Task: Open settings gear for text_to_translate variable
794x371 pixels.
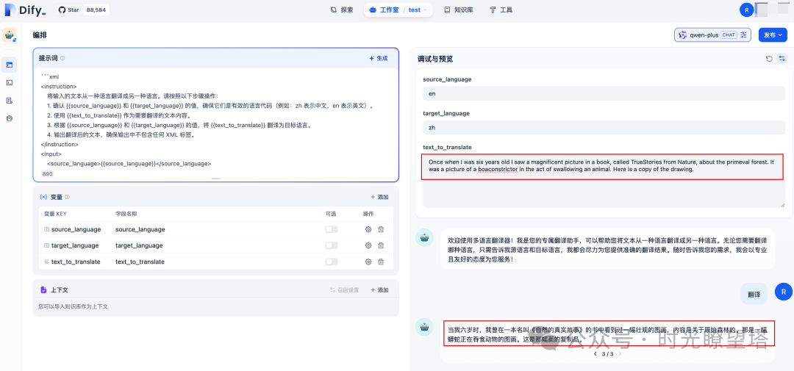Action: (x=368, y=262)
